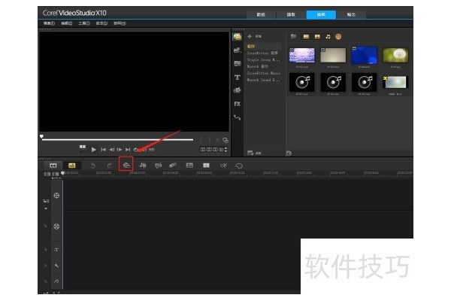The height and width of the screenshot is (301, 451).
Task: Switch to the last Share tab
Action: coord(351,15)
